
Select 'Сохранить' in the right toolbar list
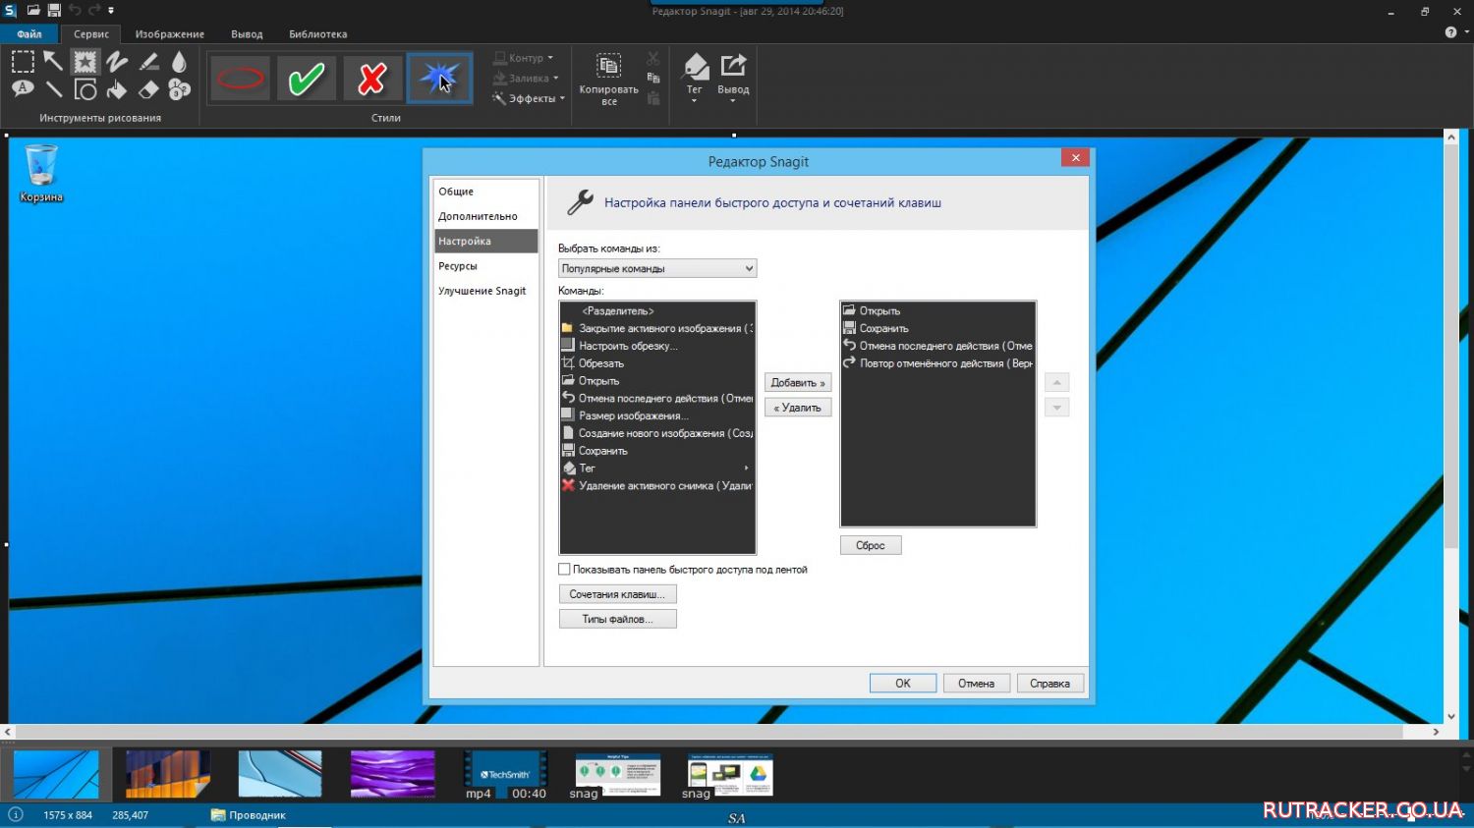(x=937, y=328)
